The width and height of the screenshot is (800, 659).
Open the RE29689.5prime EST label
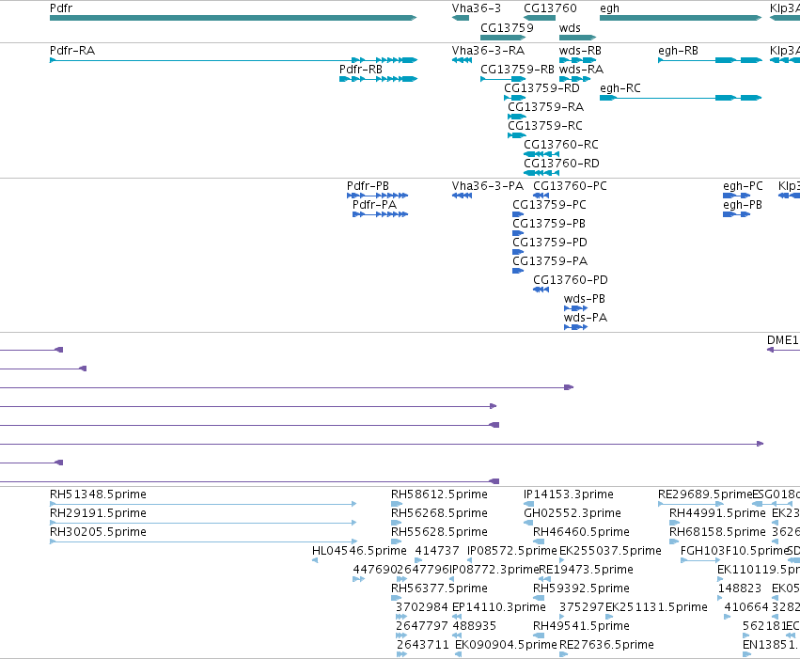click(x=705, y=494)
